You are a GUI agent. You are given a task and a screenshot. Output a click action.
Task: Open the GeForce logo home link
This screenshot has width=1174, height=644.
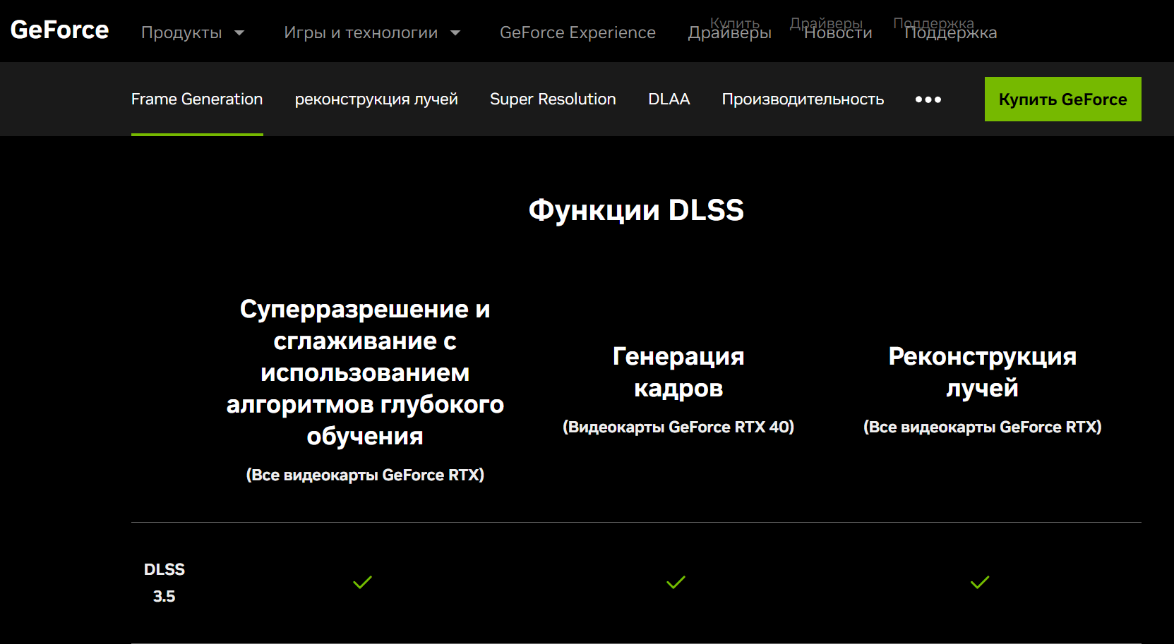(59, 30)
